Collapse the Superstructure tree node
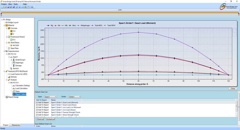 (x=4, y=51)
